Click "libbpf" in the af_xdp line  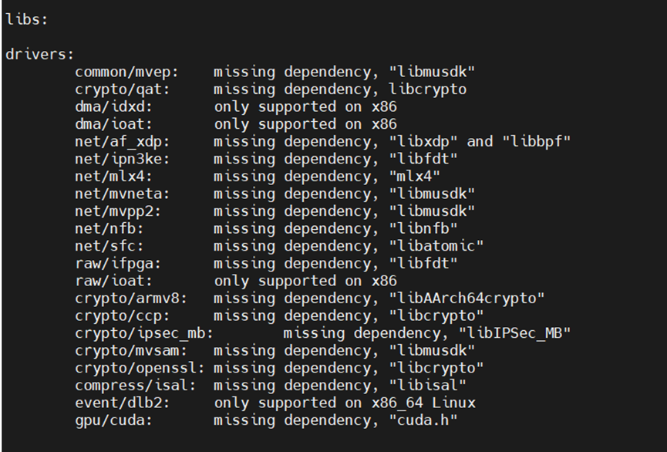click(x=536, y=142)
